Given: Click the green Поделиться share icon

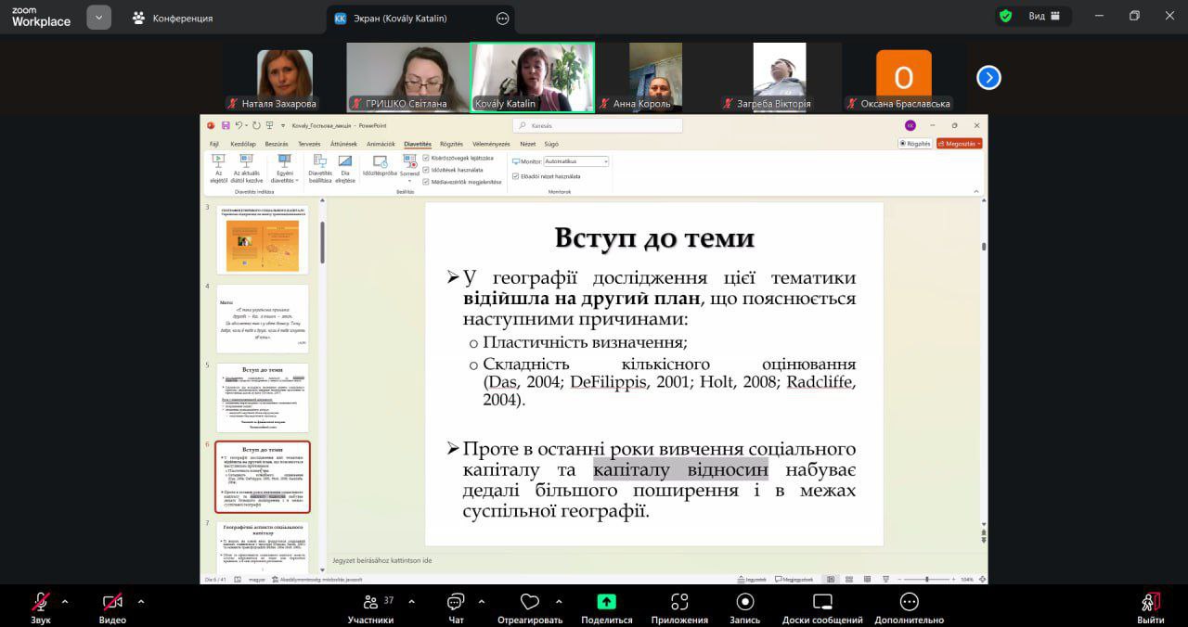Looking at the screenshot, I should (x=606, y=602).
